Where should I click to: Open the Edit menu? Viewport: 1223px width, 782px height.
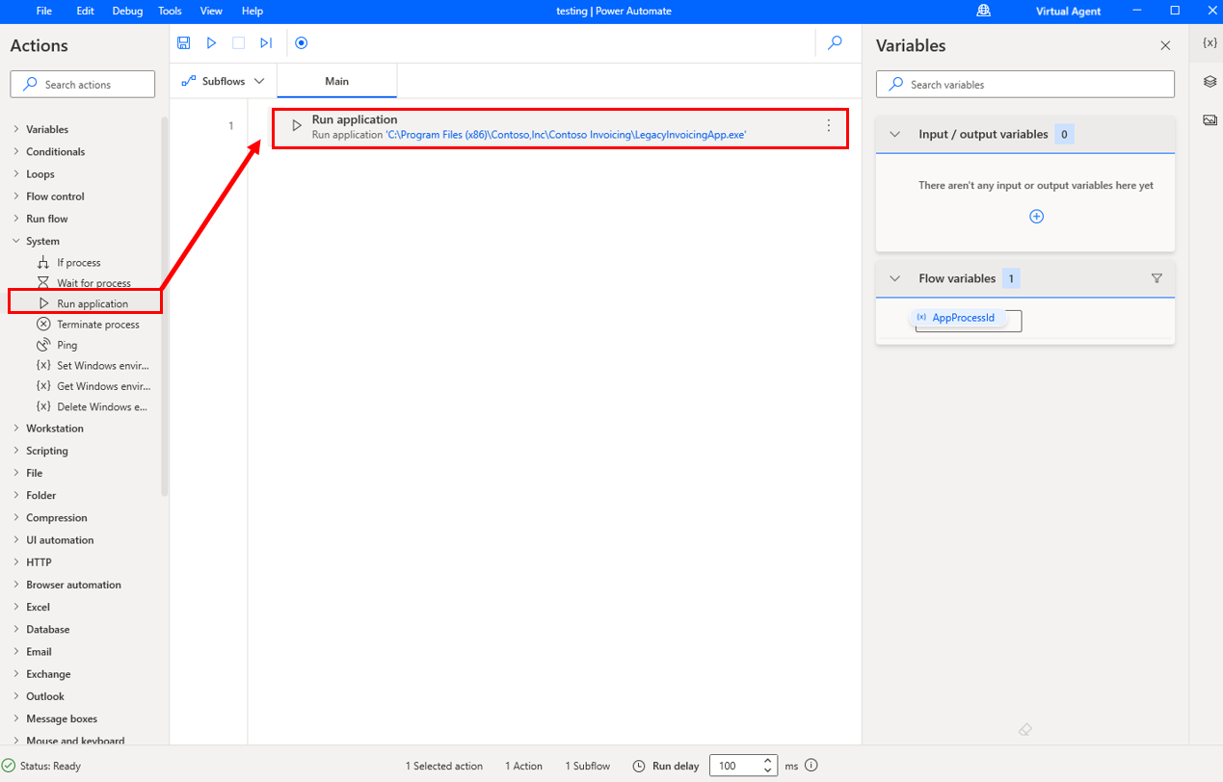tap(85, 11)
